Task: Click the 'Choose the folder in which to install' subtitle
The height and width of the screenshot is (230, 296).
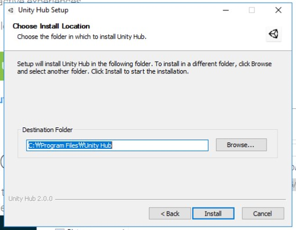Action: (82, 36)
